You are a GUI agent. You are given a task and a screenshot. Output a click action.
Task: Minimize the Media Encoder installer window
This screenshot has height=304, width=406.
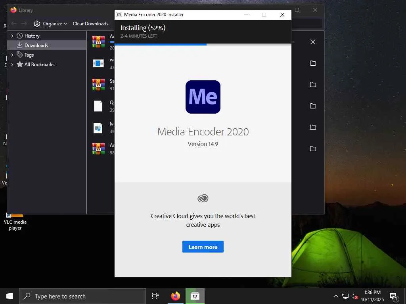tap(246, 15)
